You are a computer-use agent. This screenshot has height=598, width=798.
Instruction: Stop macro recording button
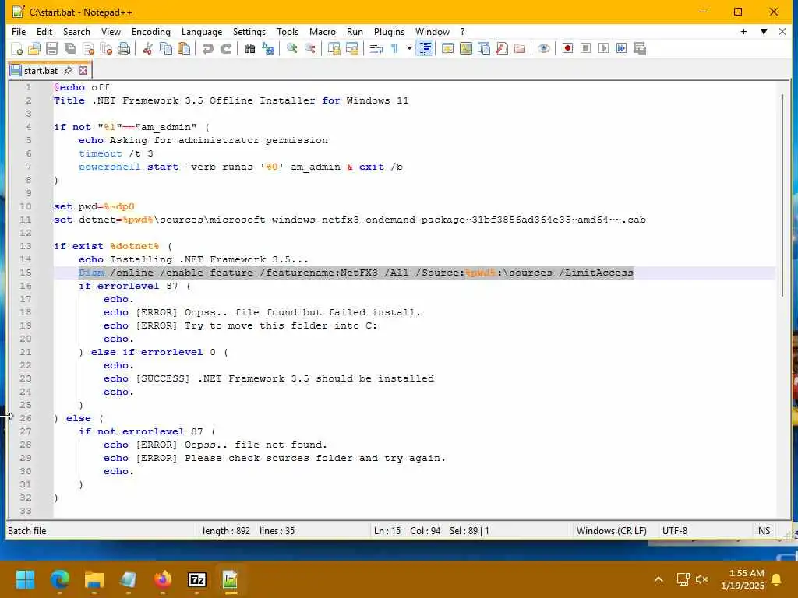[585, 49]
